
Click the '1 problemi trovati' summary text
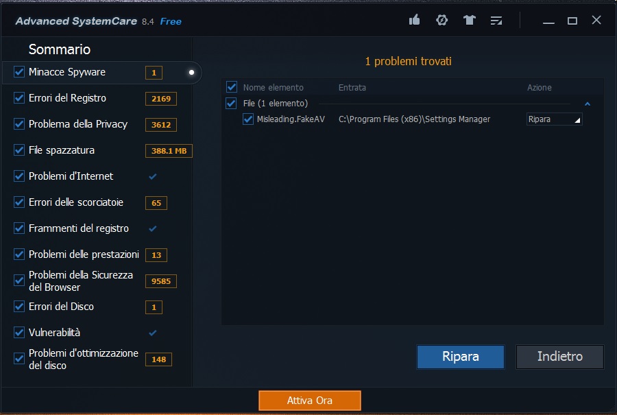pos(408,62)
